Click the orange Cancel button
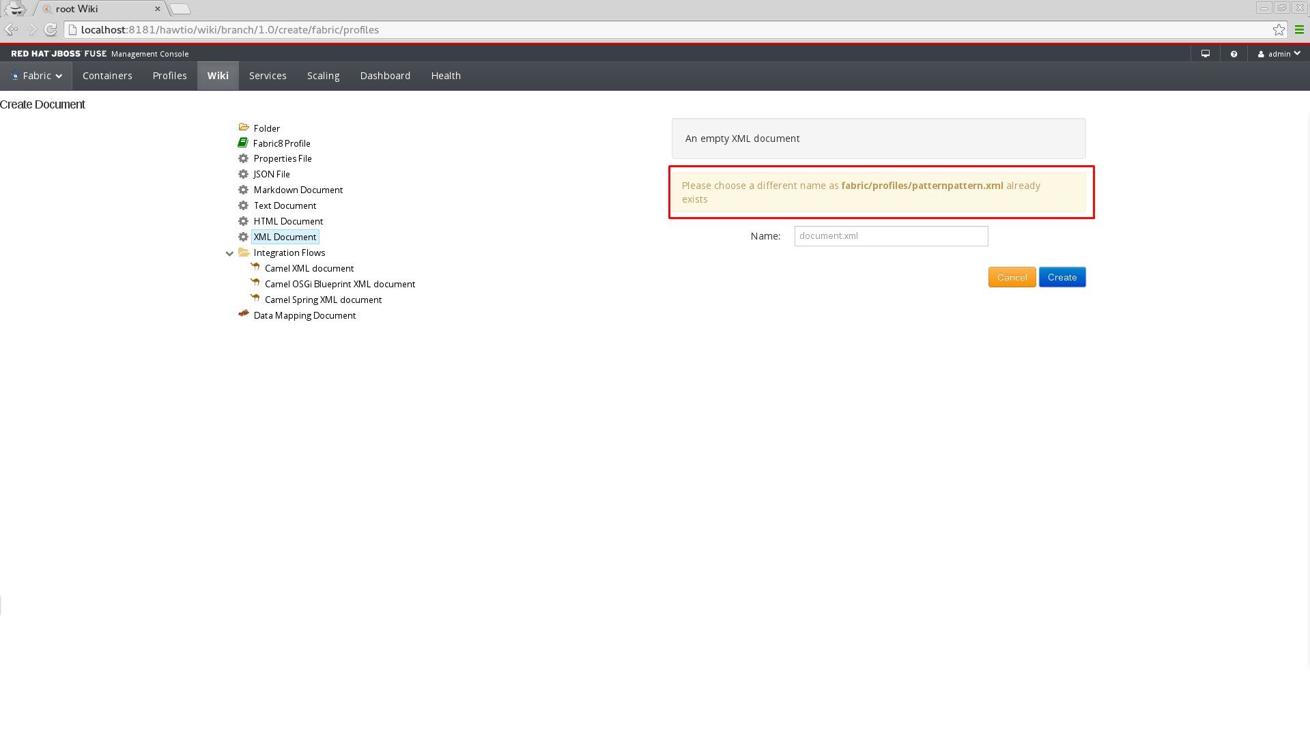The width and height of the screenshot is (1310, 737). 1012,277
